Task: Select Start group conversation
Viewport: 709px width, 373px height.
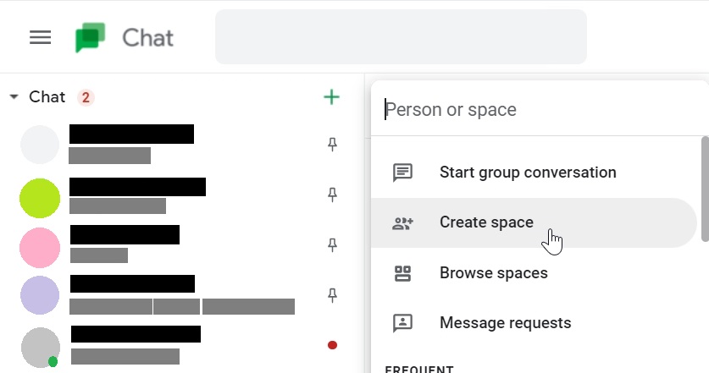Action: pos(527,173)
